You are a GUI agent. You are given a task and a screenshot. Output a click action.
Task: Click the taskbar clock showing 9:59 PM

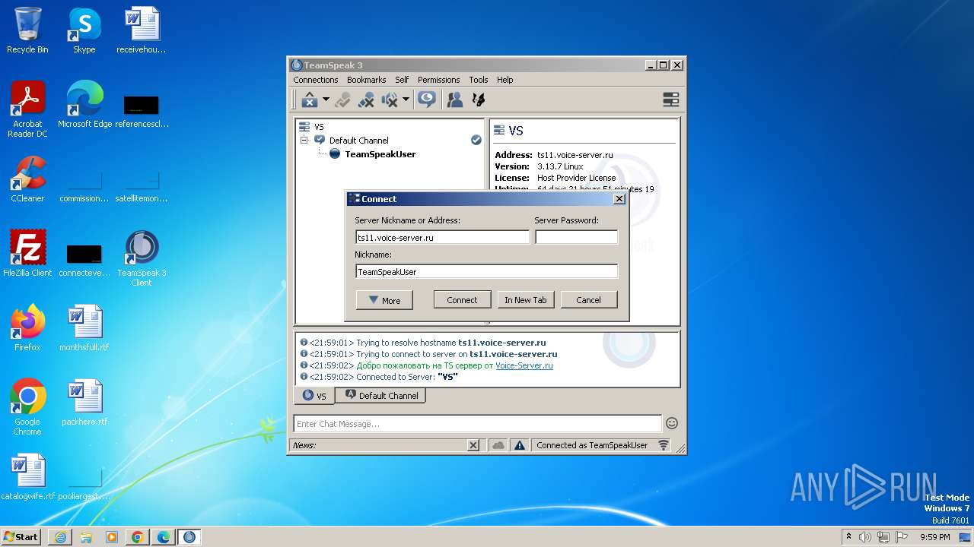point(935,537)
